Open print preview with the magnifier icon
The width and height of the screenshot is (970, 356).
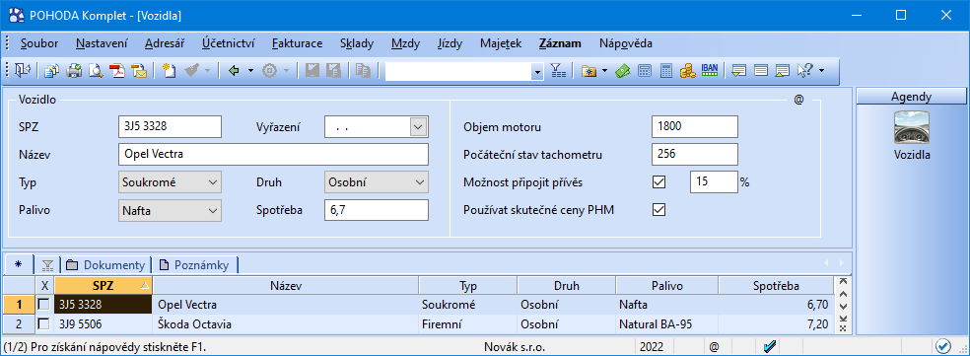(96, 71)
